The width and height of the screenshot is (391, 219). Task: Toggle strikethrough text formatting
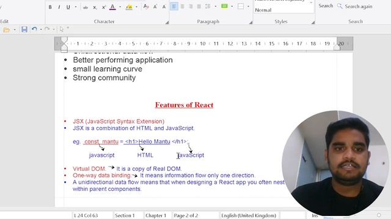pos(86,7)
